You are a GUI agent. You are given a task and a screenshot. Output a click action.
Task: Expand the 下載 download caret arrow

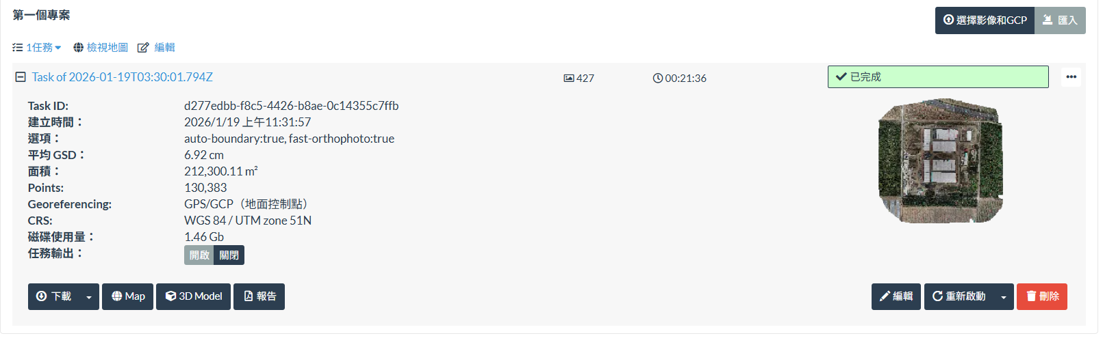(x=89, y=297)
